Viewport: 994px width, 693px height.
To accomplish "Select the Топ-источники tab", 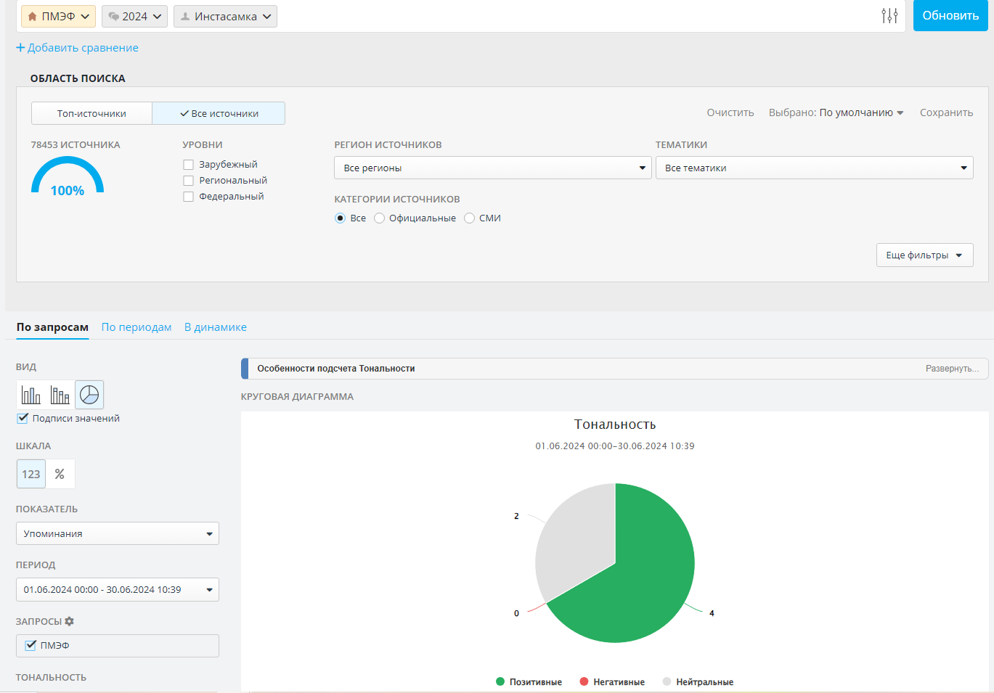I will 91,113.
